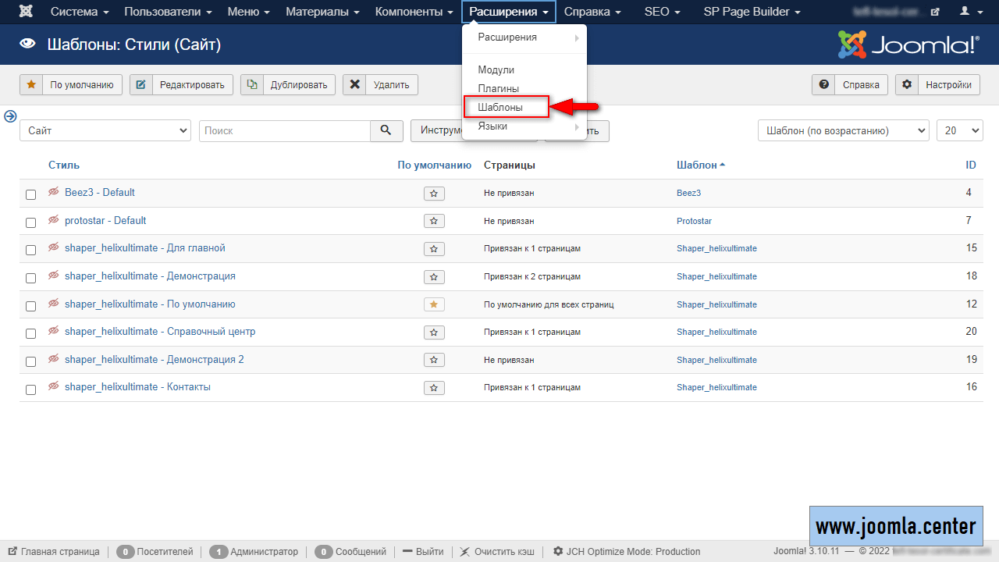Image resolution: width=999 pixels, height=562 pixels.
Task: Open the sort order dropdown Шаблон (по возрастанию)
Action: point(843,131)
